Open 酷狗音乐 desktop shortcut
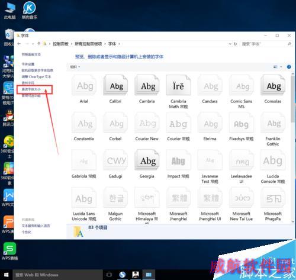296x280 pixels. [30, 10]
